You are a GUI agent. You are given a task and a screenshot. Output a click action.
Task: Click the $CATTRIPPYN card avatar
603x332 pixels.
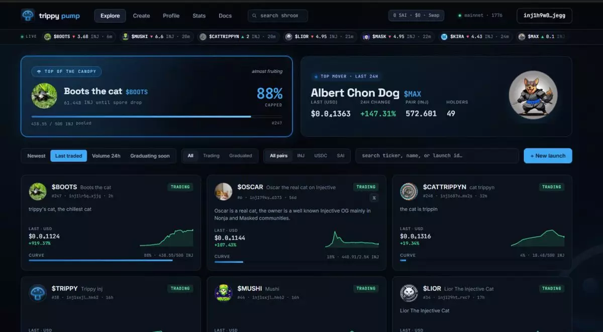[x=409, y=191]
